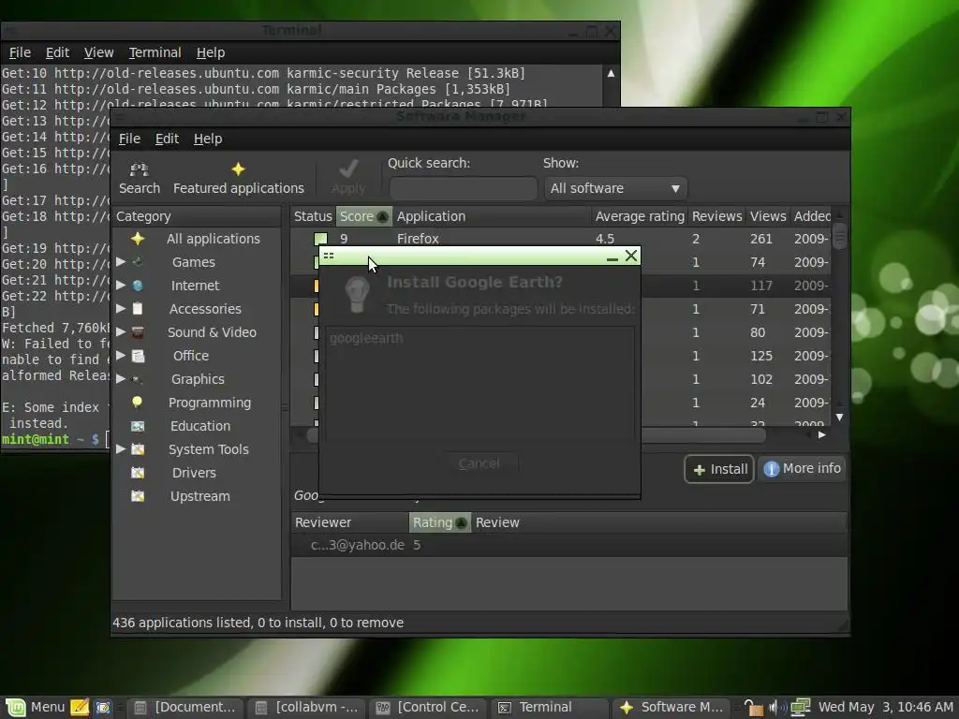This screenshot has height=719, width=959.
Task: Click reviewer c...3@yahoo.de entry
Action: (x=357, y=545)
